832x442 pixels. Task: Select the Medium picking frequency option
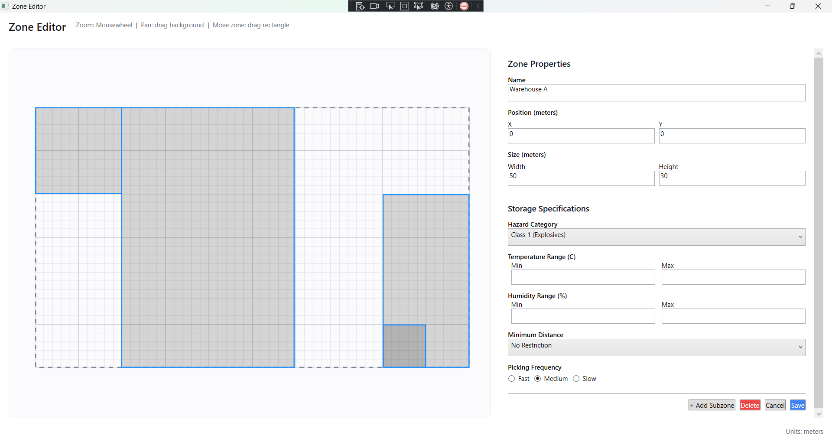(538, 378)
